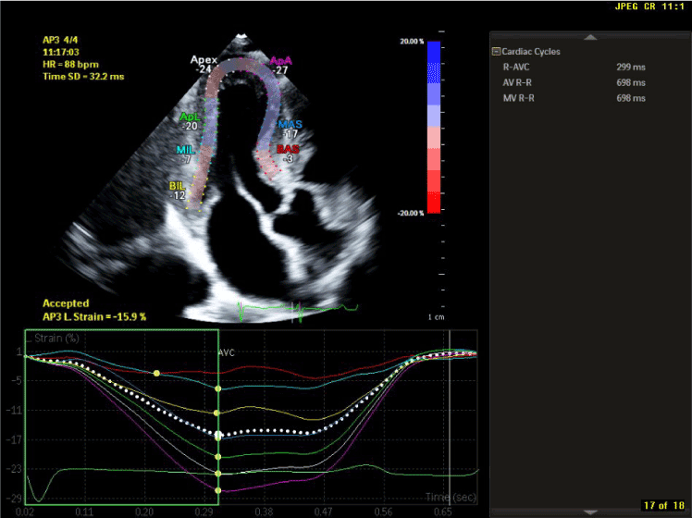Click the AP3 L. Strain result text
692x518 pixels.
(95, 316)
